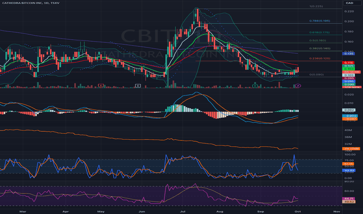Click the 0.002 MACD histogram value label

coord(349,110)
